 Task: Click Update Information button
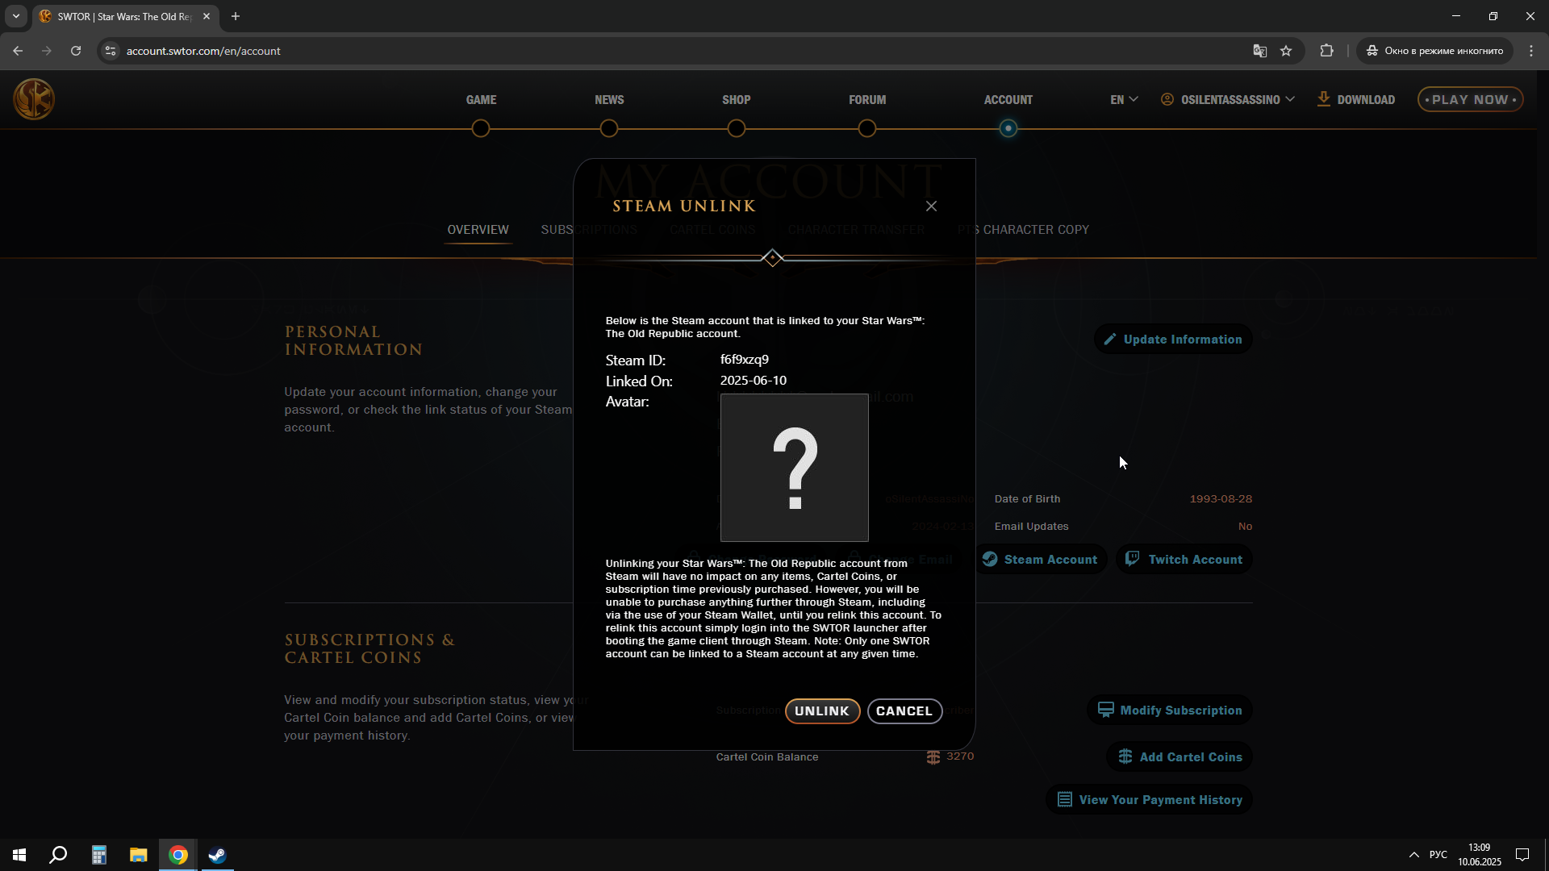tap(1173, 340)
